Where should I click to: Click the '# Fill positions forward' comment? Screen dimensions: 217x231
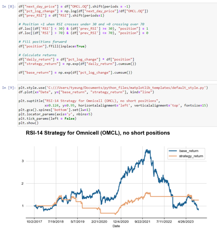coord(43,42)
